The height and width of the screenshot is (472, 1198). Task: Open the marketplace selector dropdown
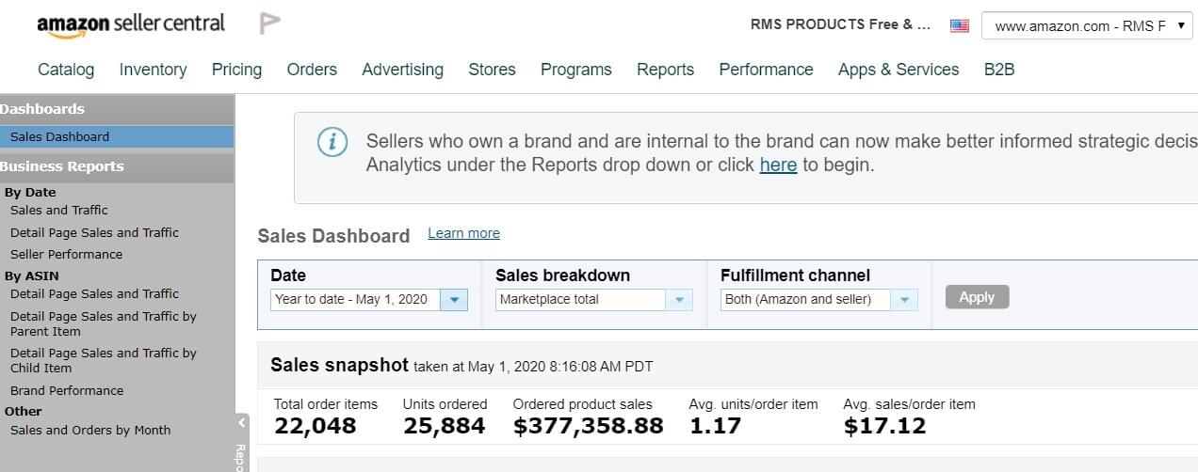tap(1087, 26)
